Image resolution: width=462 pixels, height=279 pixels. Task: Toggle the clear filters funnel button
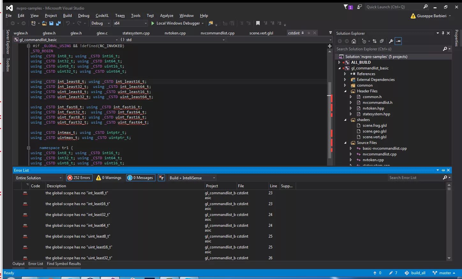pos(161,178)
